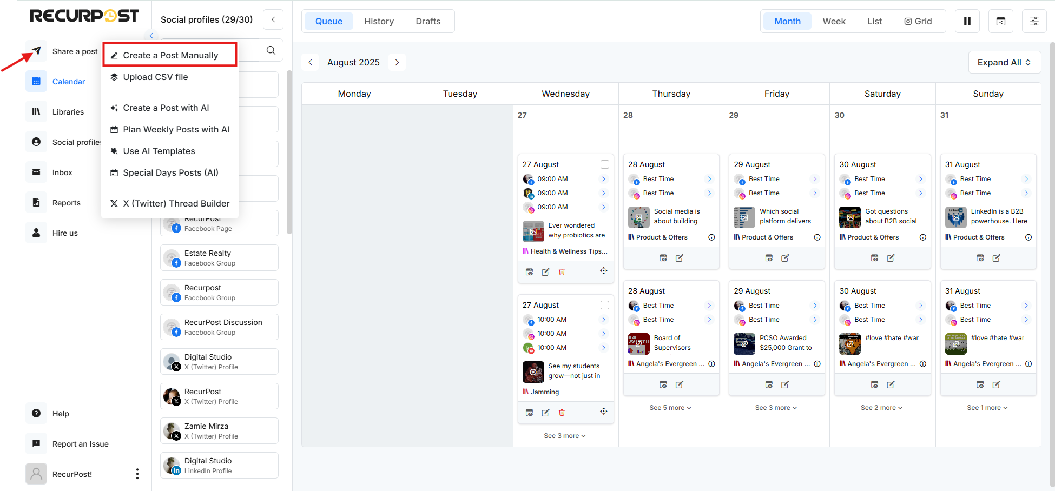The height and width of the screenshot is (491, 1055).
Task: Open the Health & Wellness Tips post thumbnail
Action: [533, 231]
